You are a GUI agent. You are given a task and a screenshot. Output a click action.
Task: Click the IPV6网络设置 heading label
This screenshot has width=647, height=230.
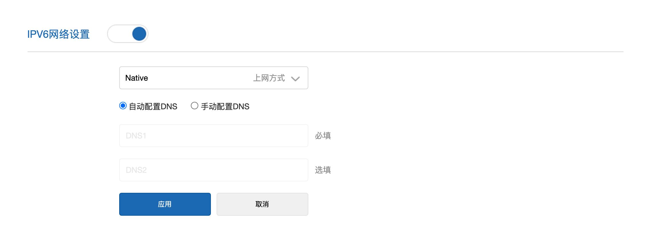click(x=59, y=33)
